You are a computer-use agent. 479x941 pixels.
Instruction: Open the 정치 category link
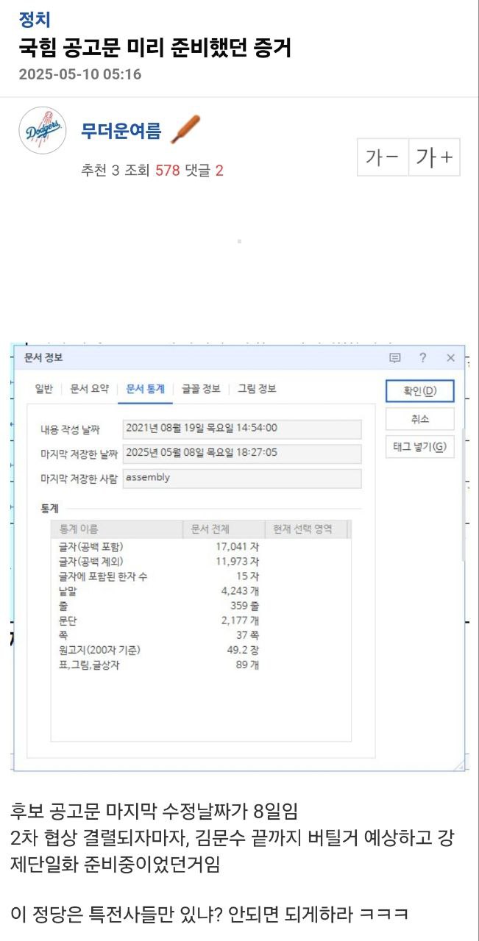[x=35, y=20]
